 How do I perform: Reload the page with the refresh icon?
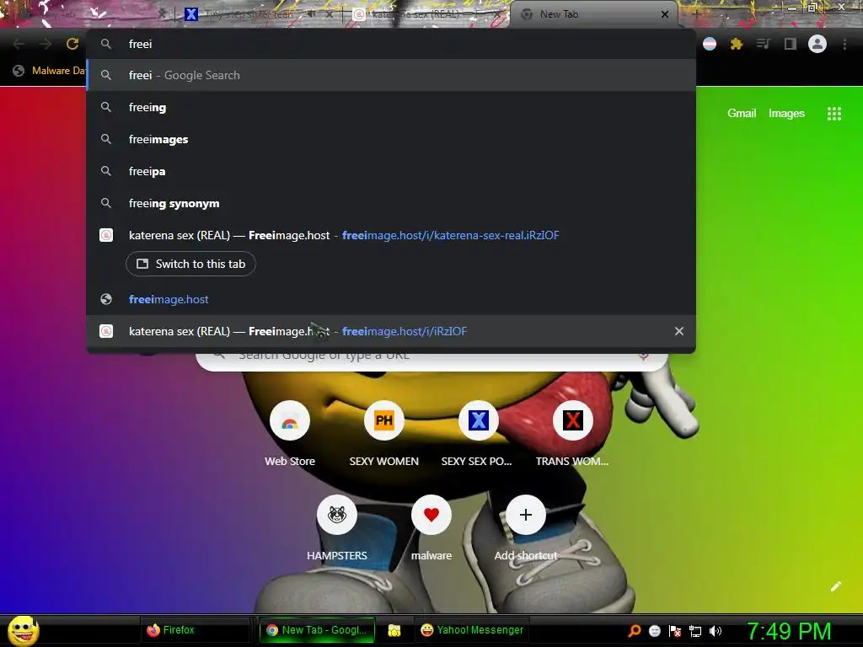[x=72, y=44]
